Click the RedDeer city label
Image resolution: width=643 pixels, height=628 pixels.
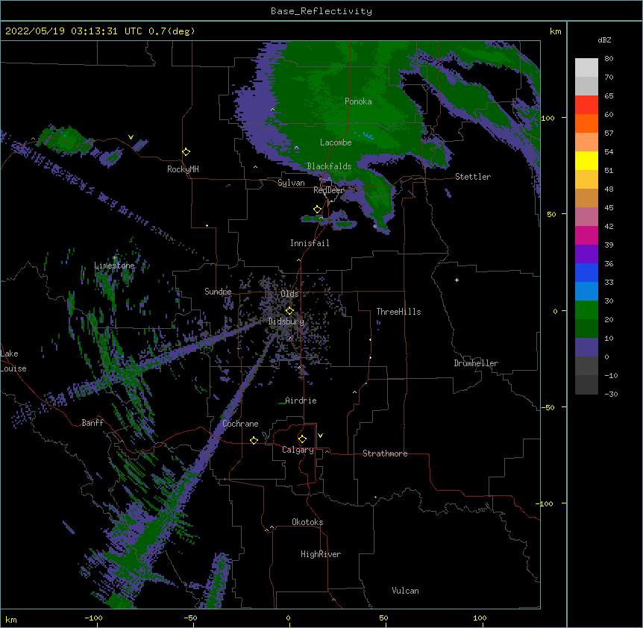point(328,190)
